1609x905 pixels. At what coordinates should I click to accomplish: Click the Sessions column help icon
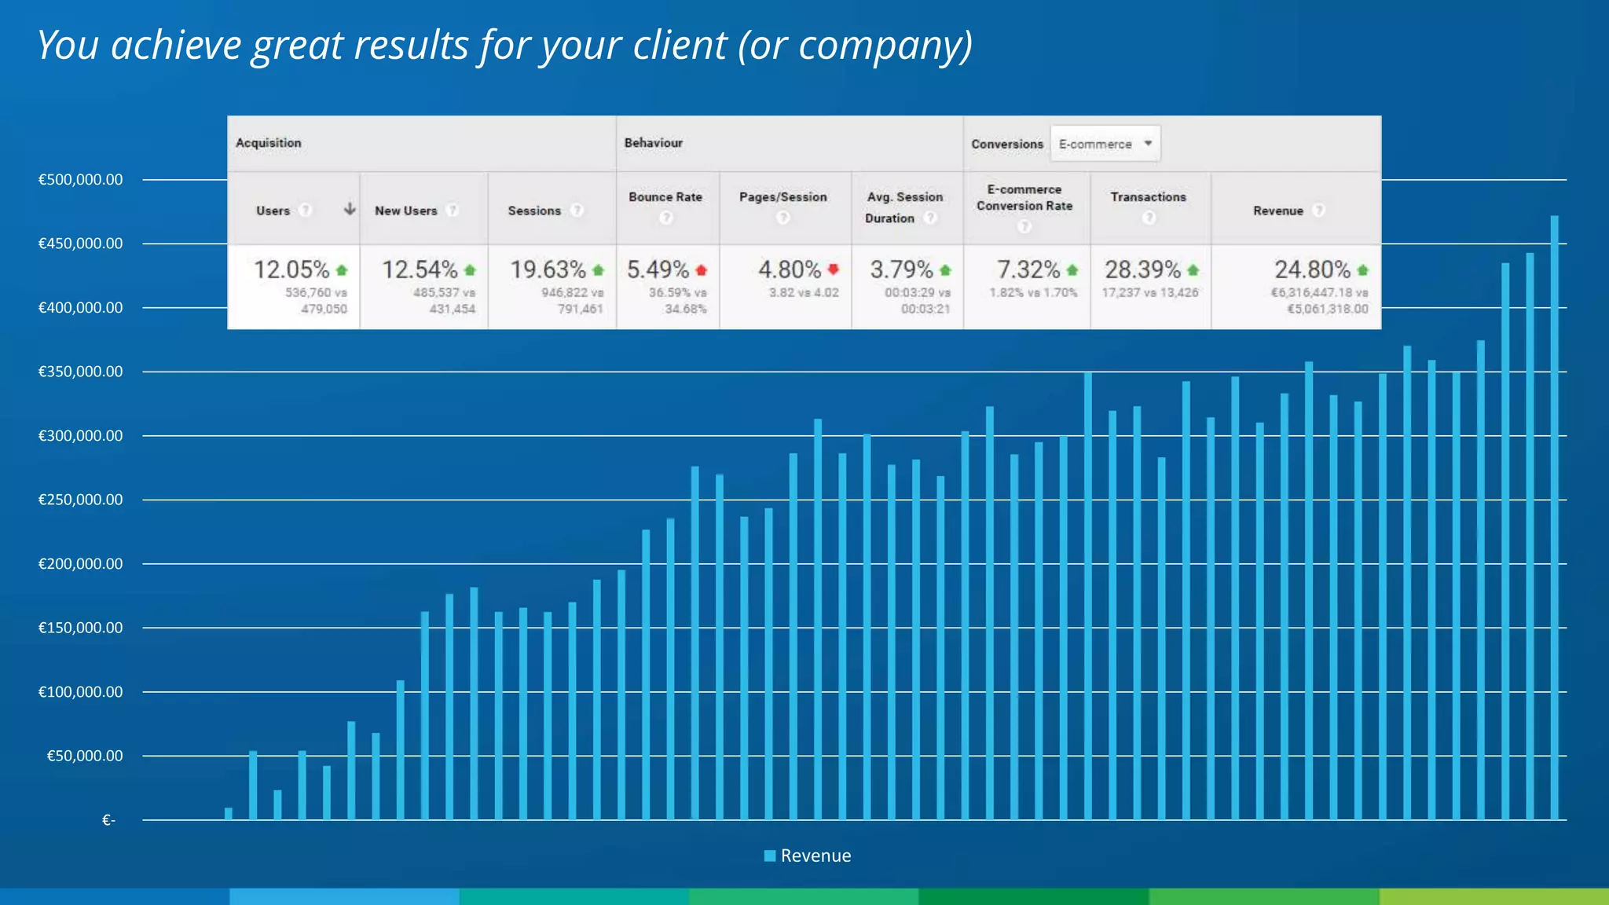[x=577, y=210]
